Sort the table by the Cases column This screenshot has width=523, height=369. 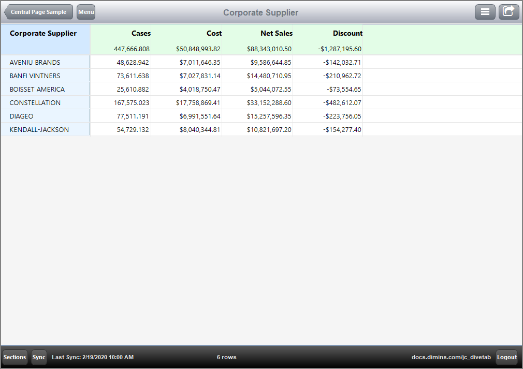click(141, 33)
